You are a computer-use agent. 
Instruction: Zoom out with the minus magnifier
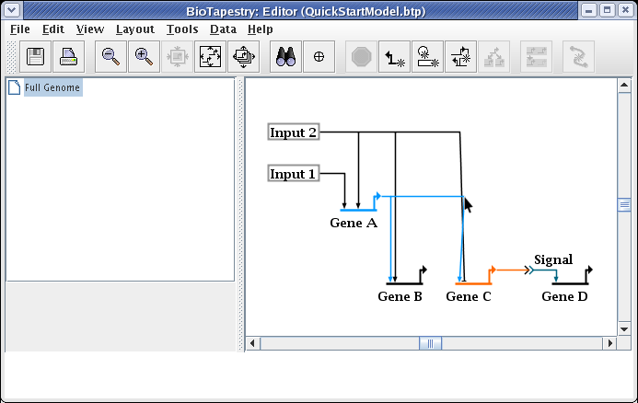click(110, 57)
